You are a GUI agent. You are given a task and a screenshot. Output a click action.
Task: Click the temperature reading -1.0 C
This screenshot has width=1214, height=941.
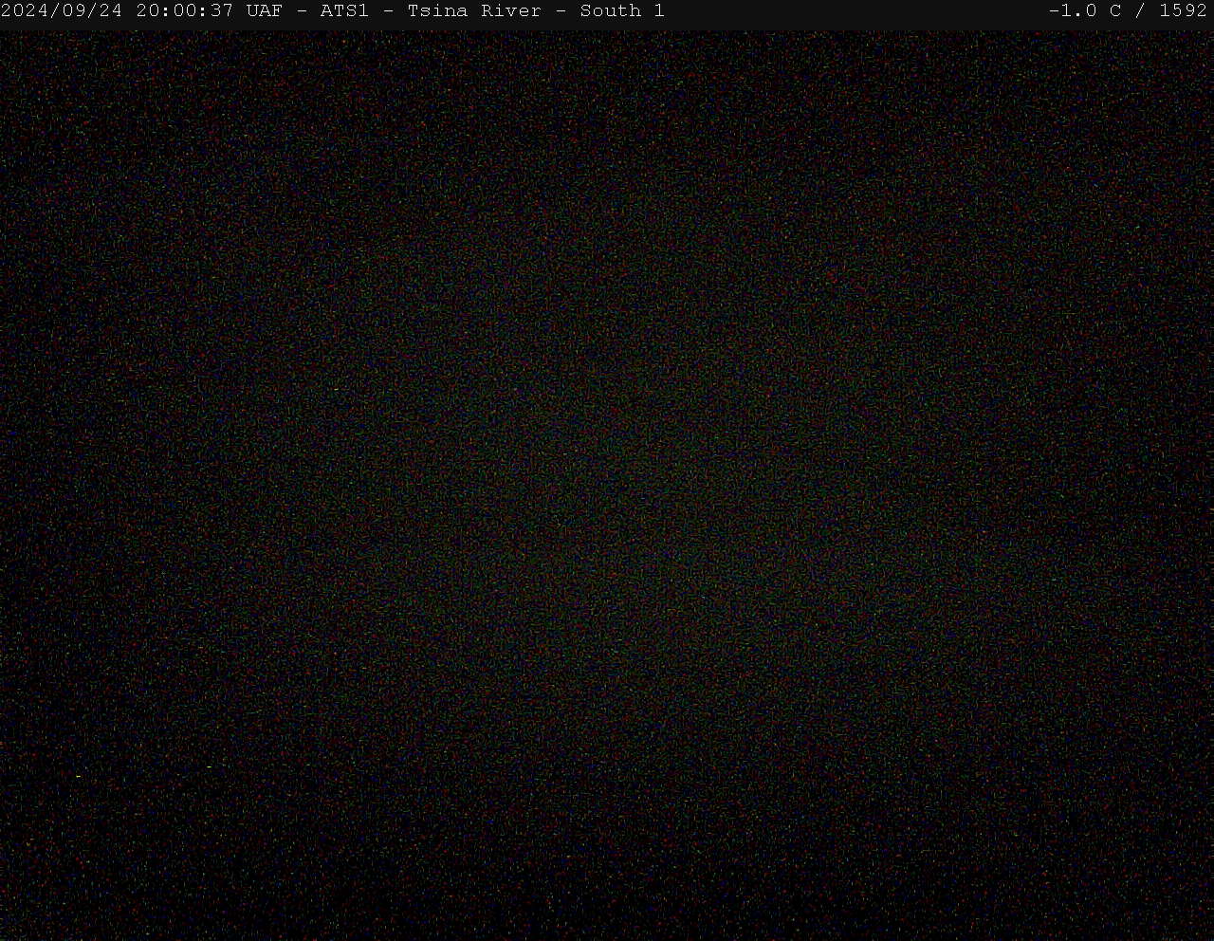pos(1085,11)
